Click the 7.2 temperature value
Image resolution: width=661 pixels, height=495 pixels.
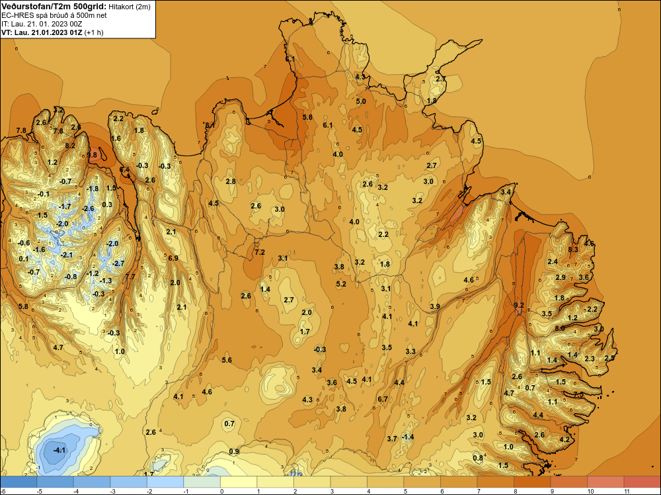[260, 252]
